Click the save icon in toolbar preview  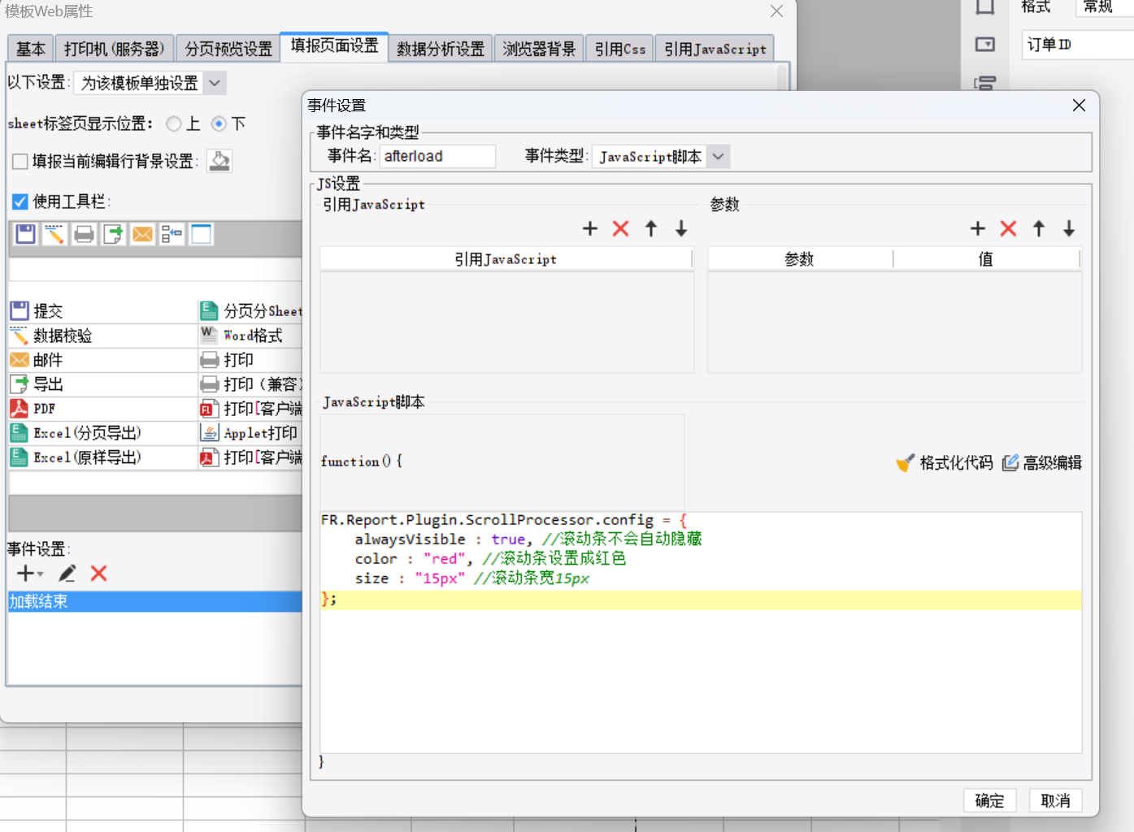25,234
